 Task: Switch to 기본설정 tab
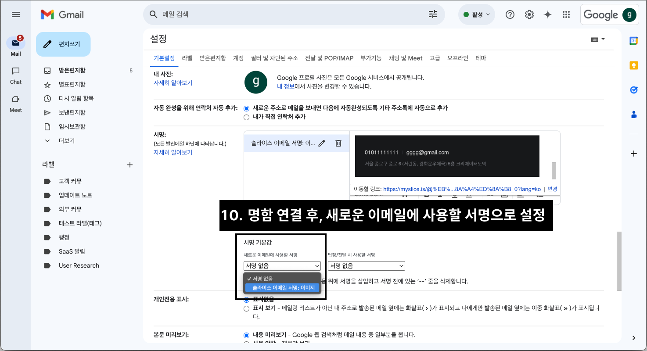click(x=164, y=58)
